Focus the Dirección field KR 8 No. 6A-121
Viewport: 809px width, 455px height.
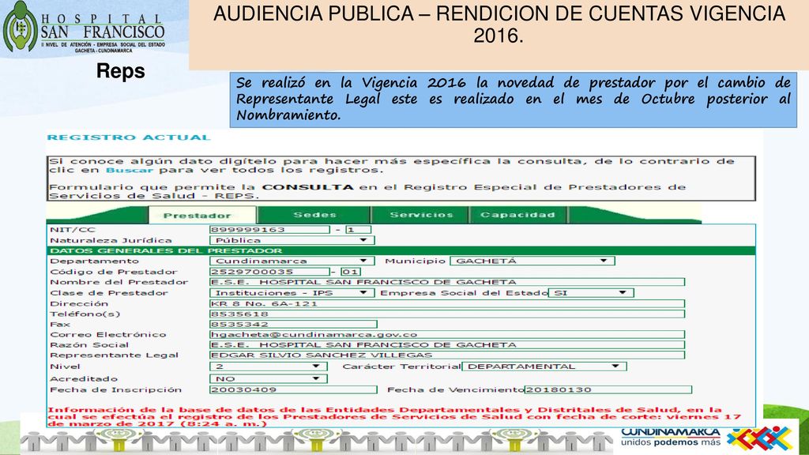[447, 304]
